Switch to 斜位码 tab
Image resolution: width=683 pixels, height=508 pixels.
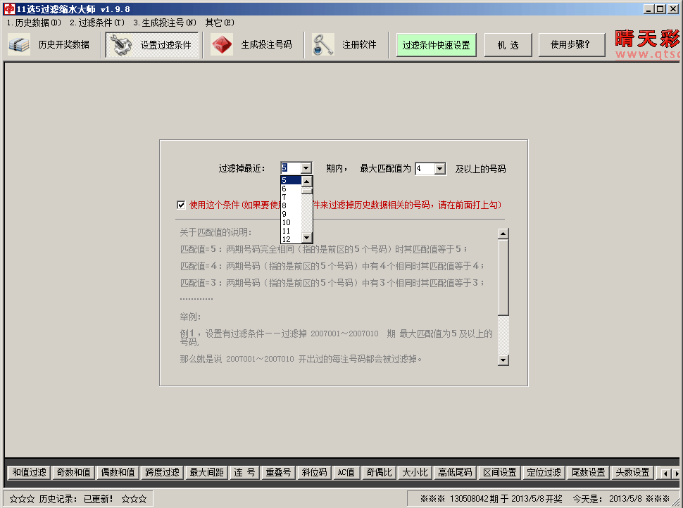pos(315,472)
